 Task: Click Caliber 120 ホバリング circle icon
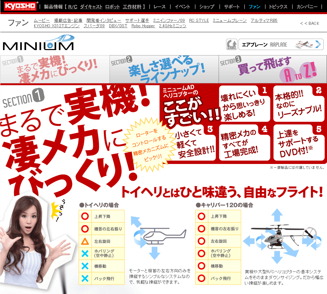202,253
